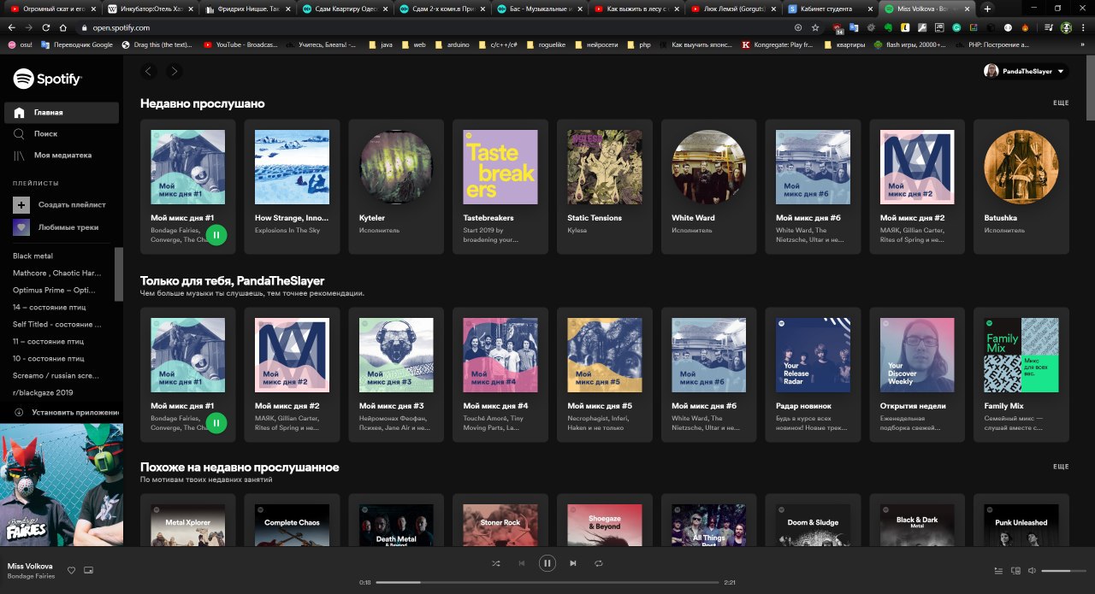Open the Главная home page in sidebar
1095x594 pixels.
[61, 113]
